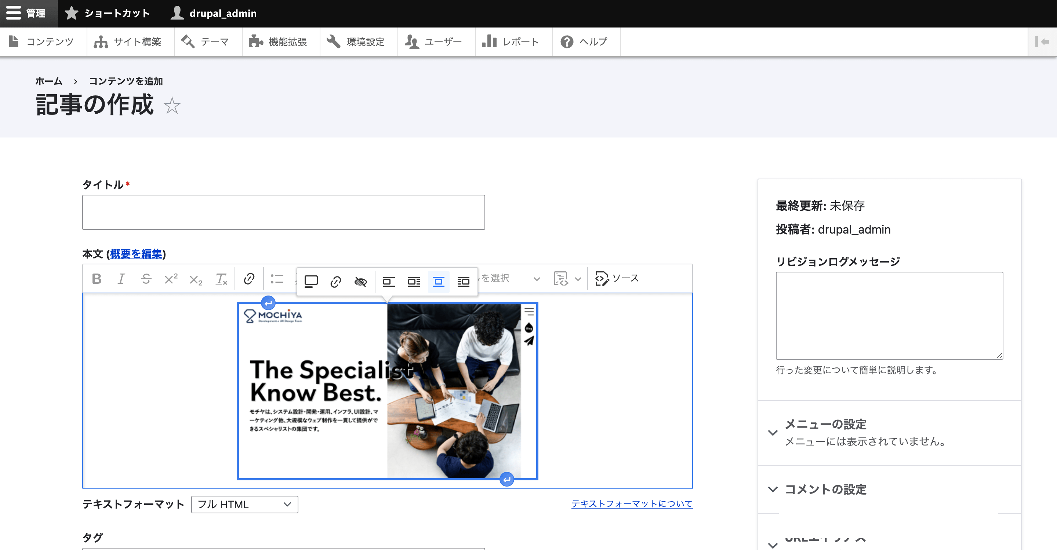Click 概要を編集 link

pyautogui.click(x=136, y=254)
